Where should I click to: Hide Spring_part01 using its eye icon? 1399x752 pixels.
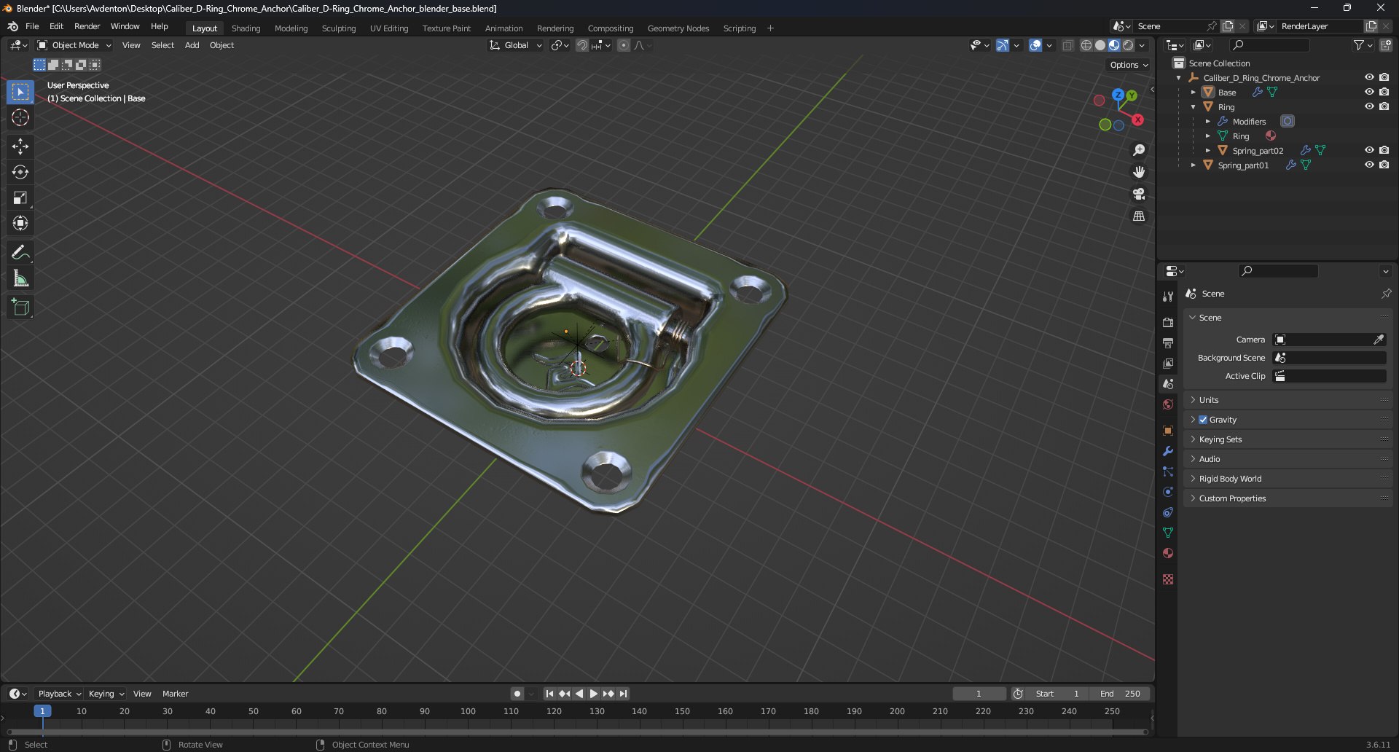(x=1369, y=165)
